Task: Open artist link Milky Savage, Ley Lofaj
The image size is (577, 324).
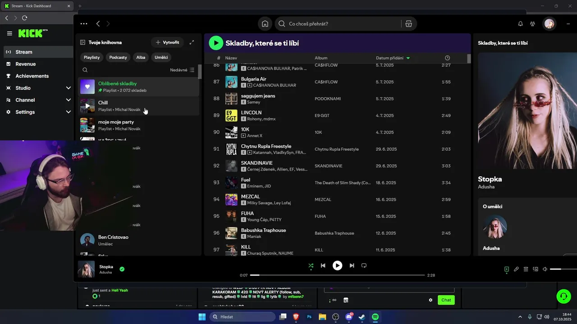Action: (x=269, y=203)
